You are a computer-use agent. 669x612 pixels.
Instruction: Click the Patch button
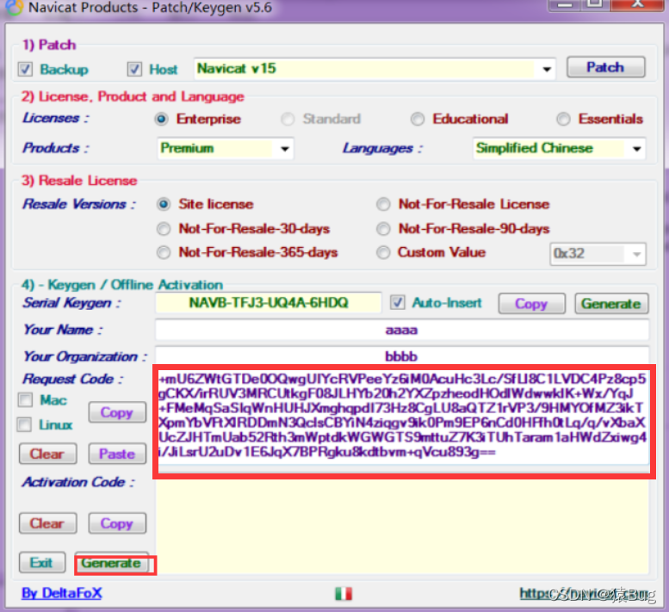(605, 67)
